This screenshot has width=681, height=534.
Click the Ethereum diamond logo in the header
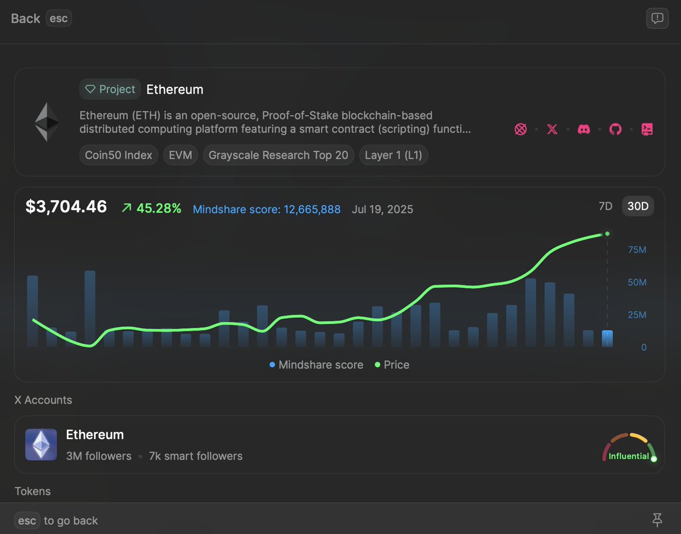(x=46, y=121)
